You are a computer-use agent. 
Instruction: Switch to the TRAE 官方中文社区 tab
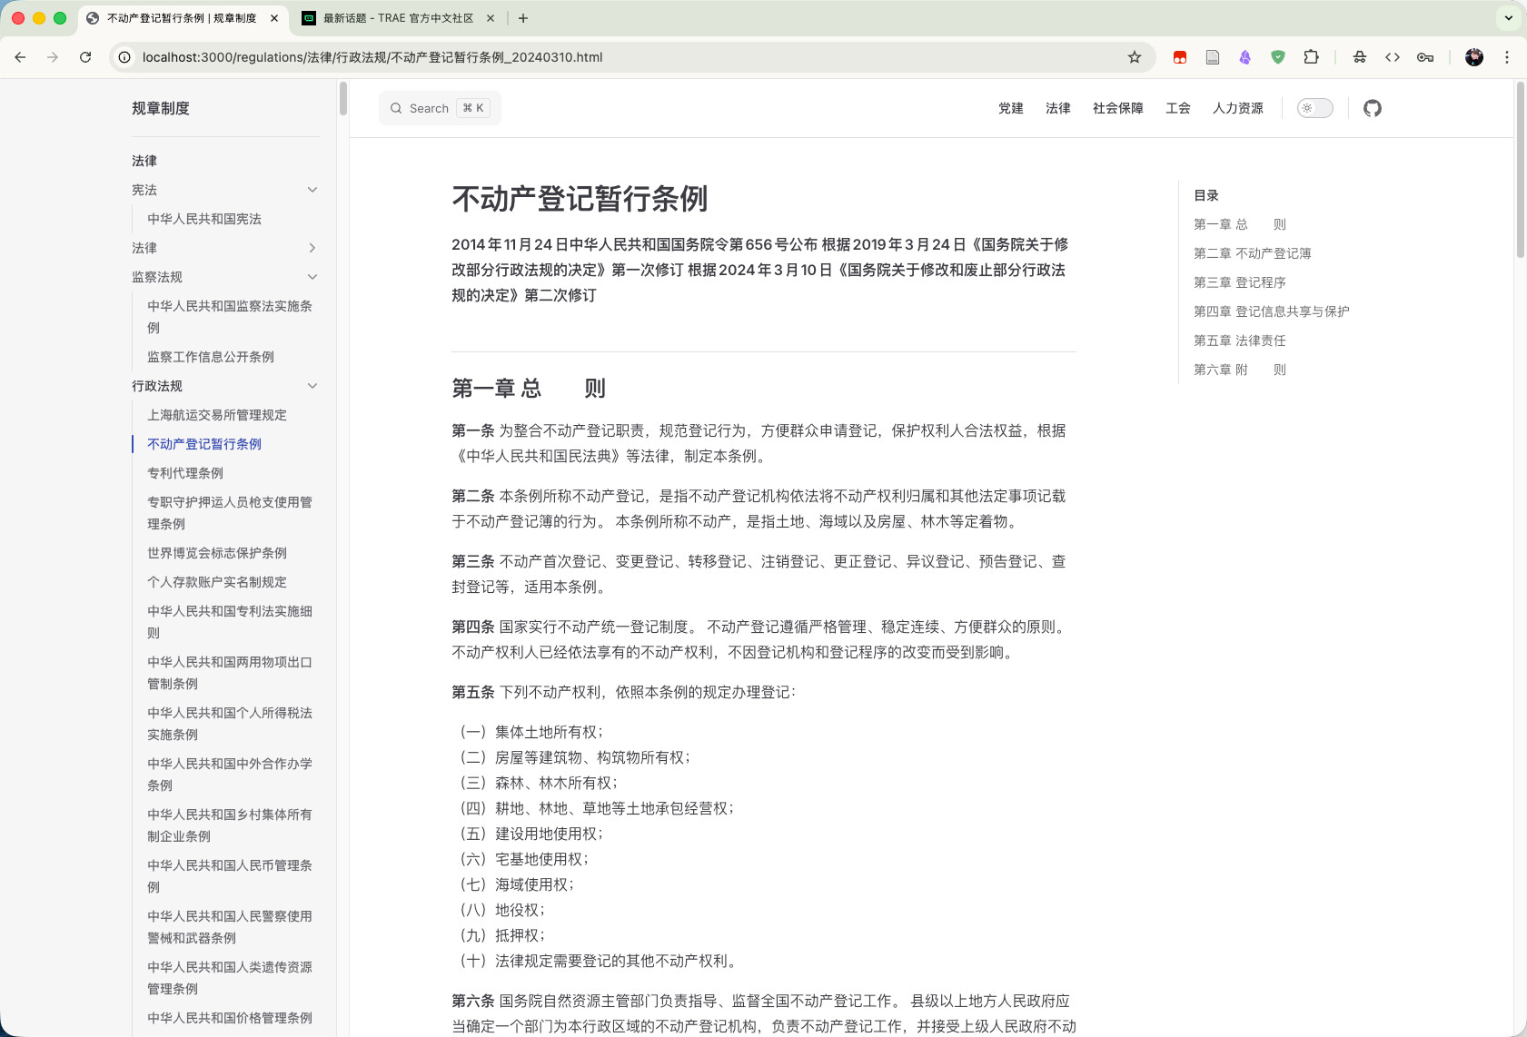point(398,18)
